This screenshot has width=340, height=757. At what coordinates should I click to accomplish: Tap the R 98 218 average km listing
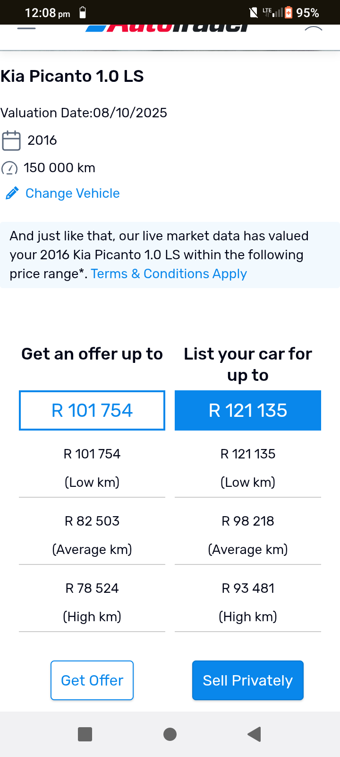click(248, 521)
